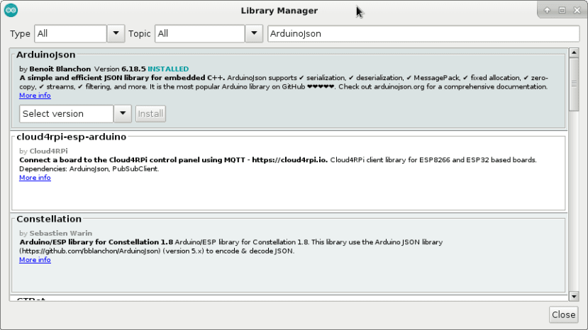Select the cloud4rpi-esp-arduino library title
The width and height of the screenshot is (588, 330).
tap(71, 137)
